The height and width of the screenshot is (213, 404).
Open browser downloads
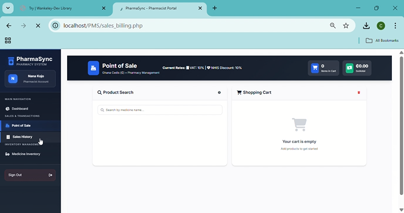(x=367, y=26)
